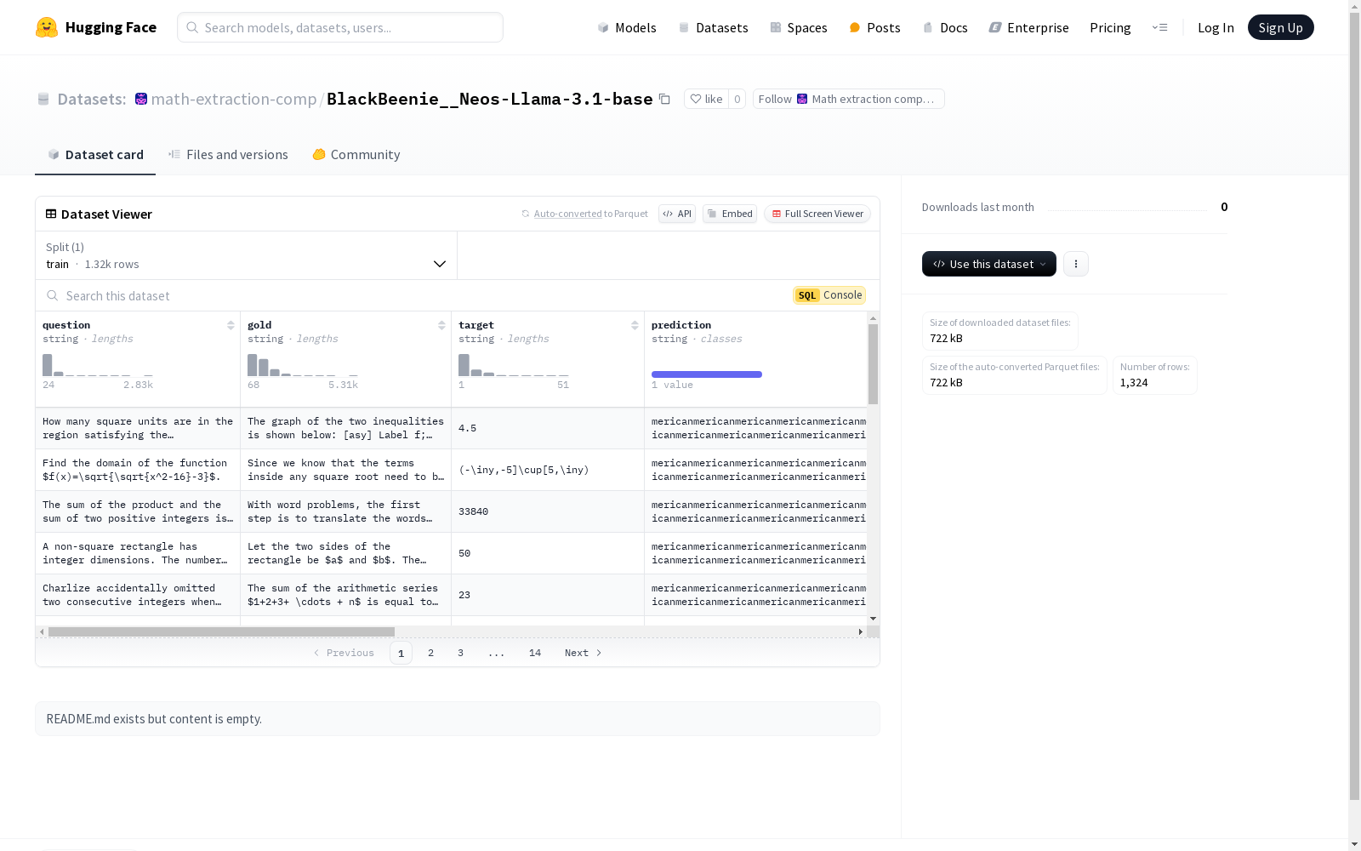Viewport: 1361px width, 851px height.
Task: Go to the Next page of rows
Action: point(584,653)
